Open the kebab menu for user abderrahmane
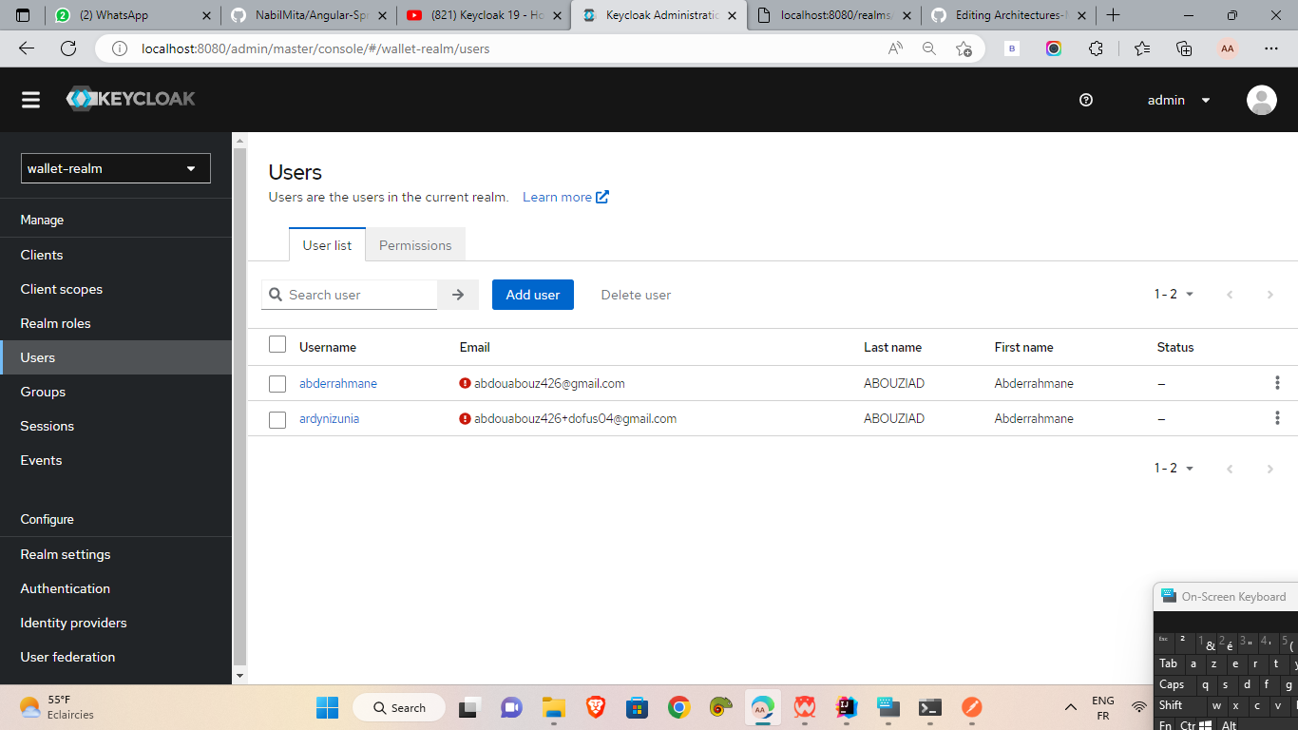1298x730 pixels. [x=1278, y=382]
